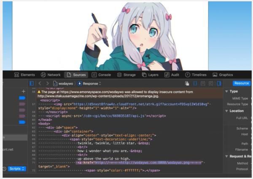
Task: Select the Sources tab
Action: [x=76, y=75]
